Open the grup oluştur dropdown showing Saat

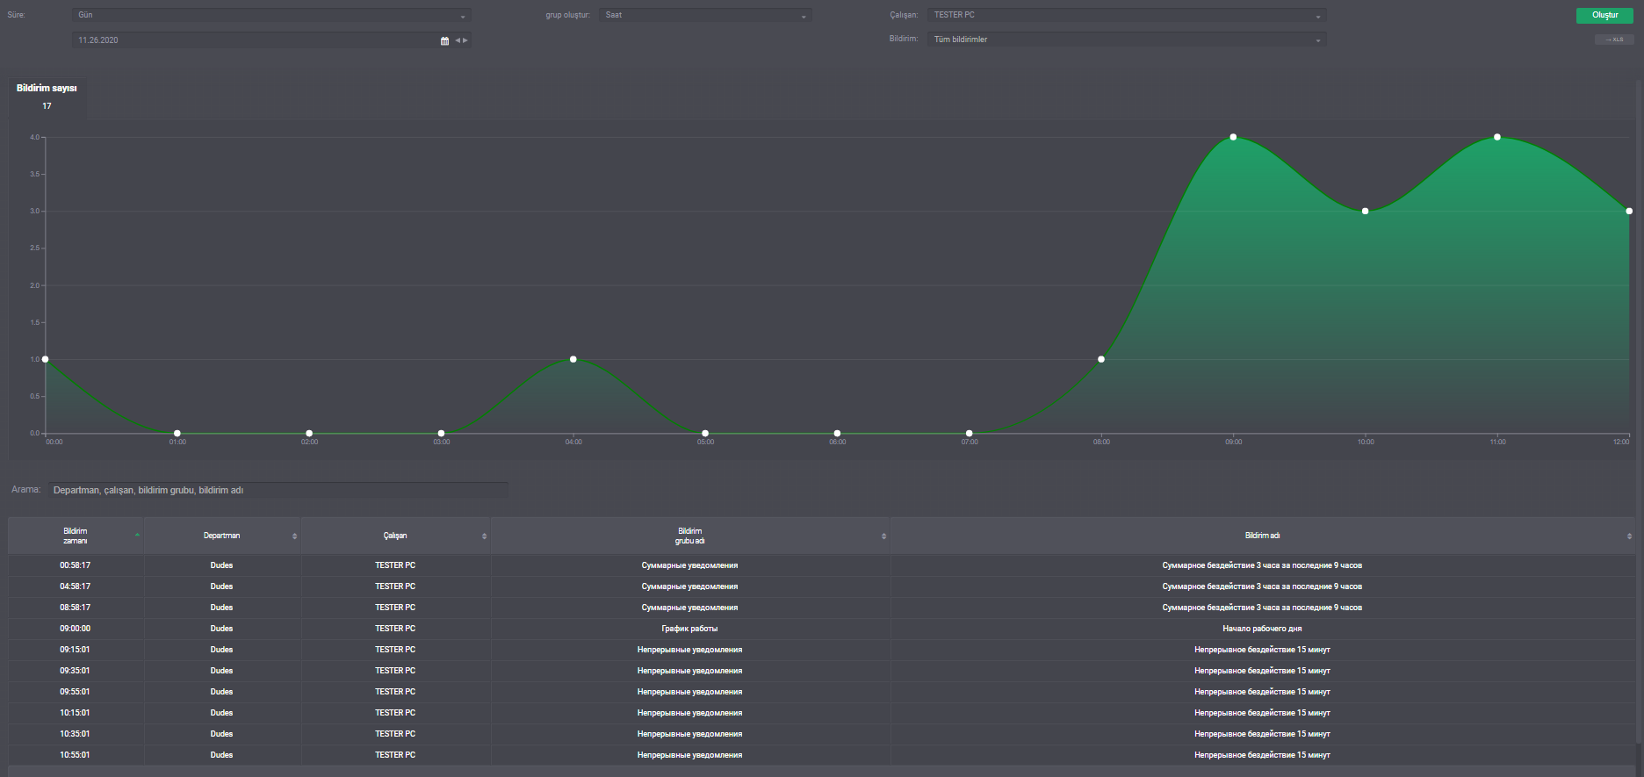tap(705, 15)
